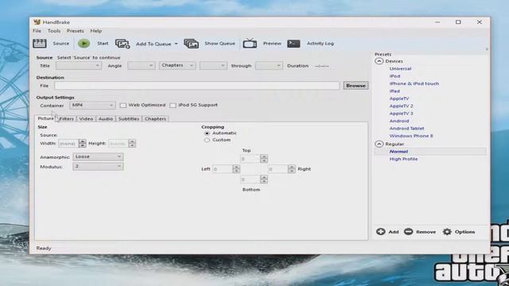Select the AppleTV 3 preset
509x286 pixels.
point(401,114)
